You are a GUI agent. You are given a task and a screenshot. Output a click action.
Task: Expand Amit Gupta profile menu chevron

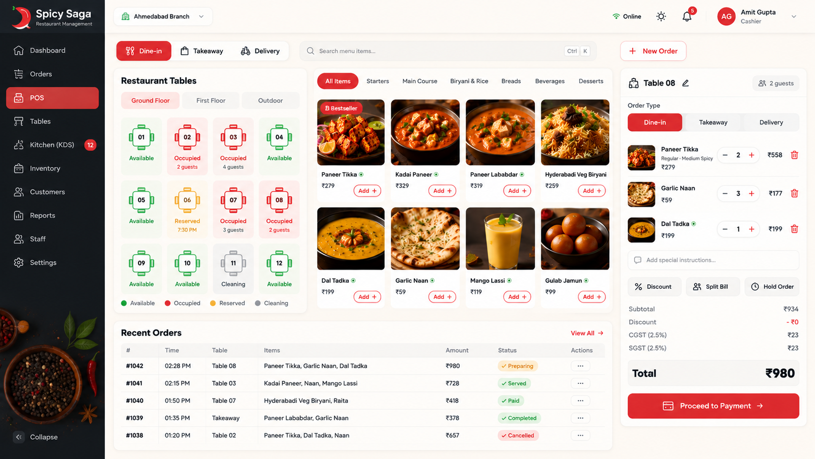794,17
